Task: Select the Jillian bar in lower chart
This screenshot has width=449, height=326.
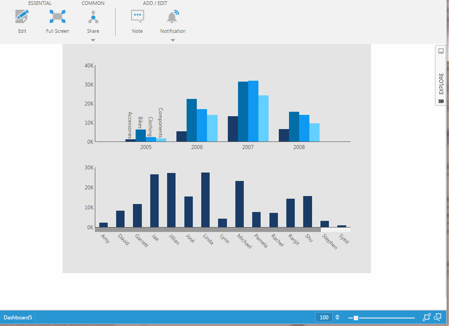Action: tap(171, 200)
